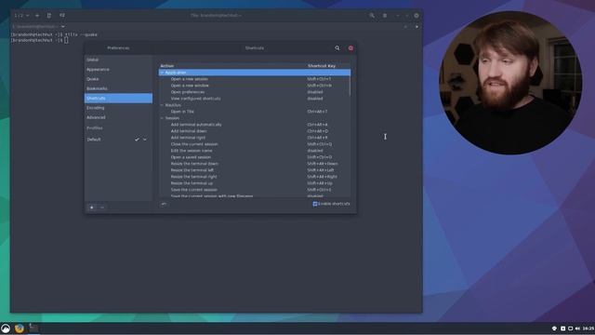Select the "Open in Tilix" row

pyautogui.click(x=254, y=112)
